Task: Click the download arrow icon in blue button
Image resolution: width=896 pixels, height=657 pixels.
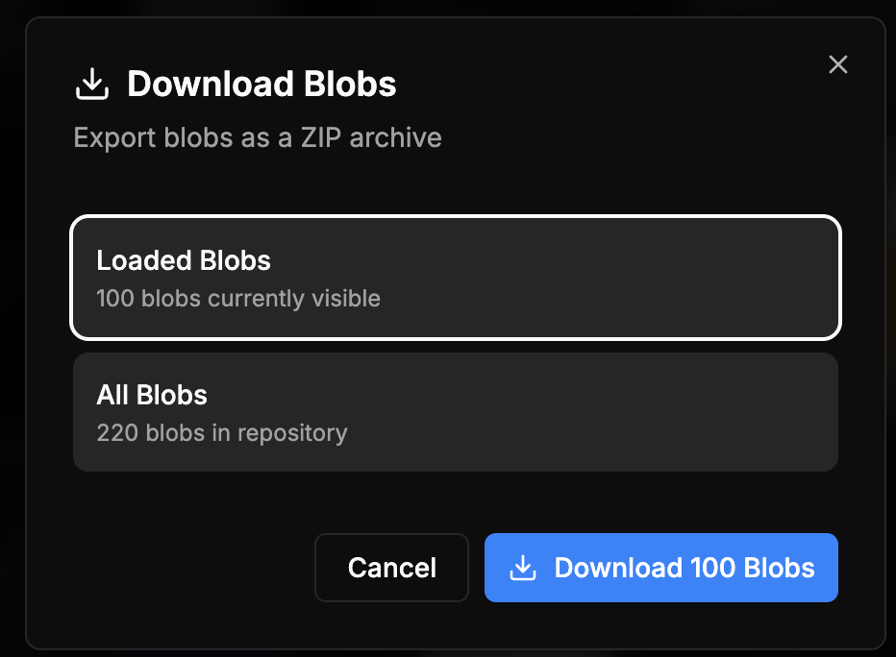Action: (522, 568)
